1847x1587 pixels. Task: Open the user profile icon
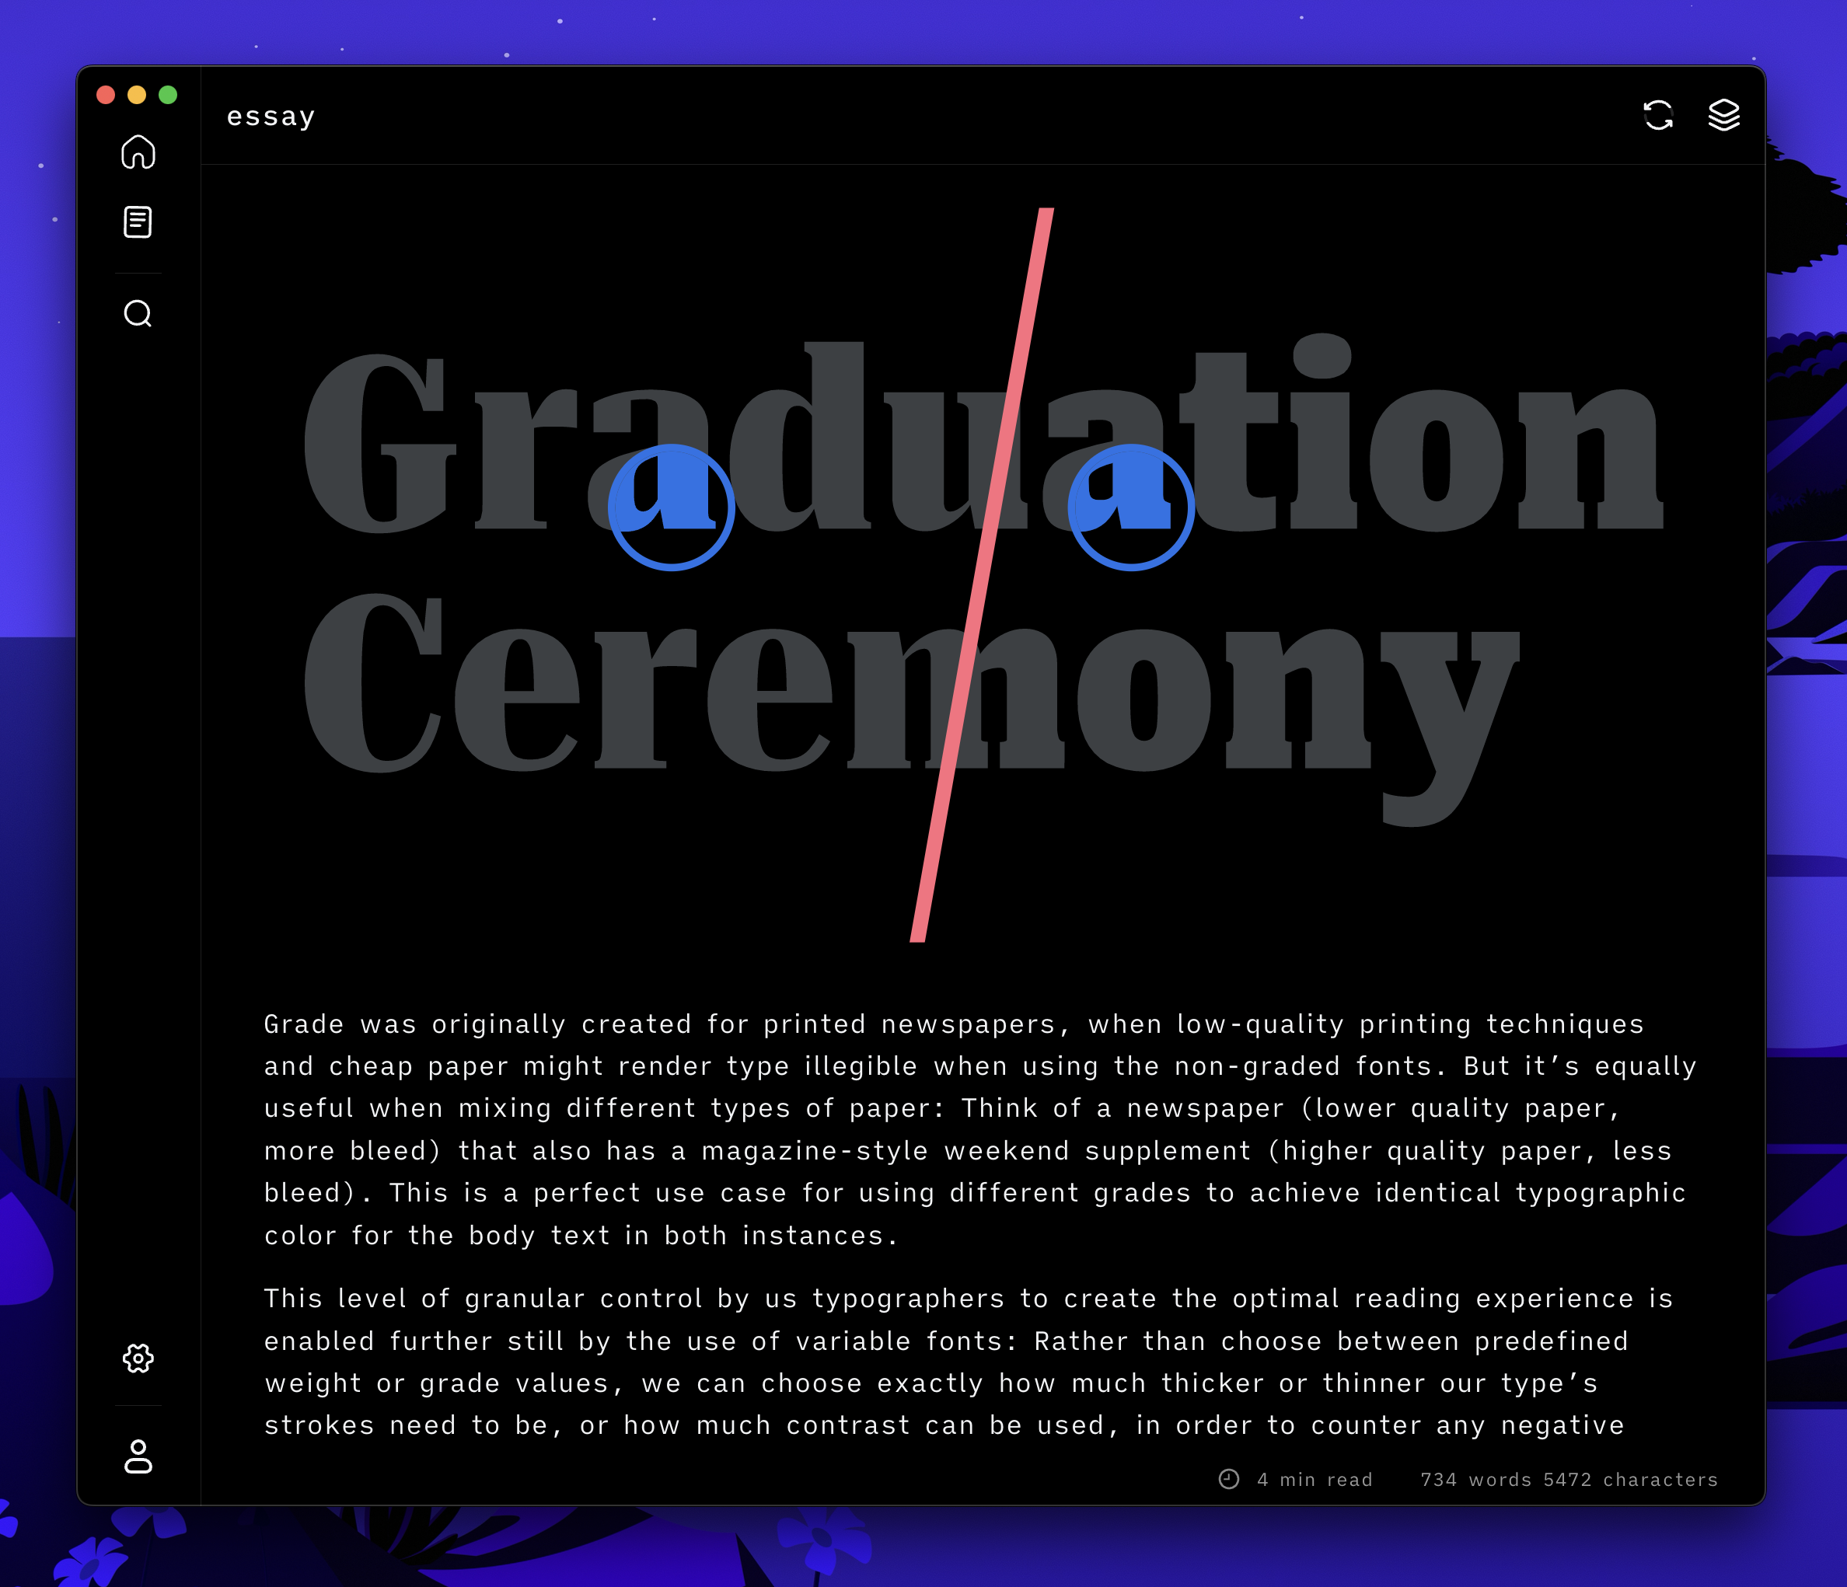pos(138,1457)
